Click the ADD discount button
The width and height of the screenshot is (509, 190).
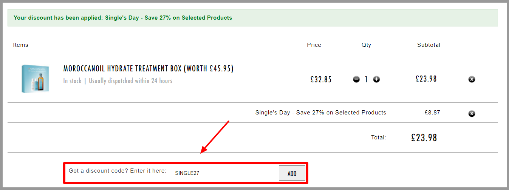292,173
